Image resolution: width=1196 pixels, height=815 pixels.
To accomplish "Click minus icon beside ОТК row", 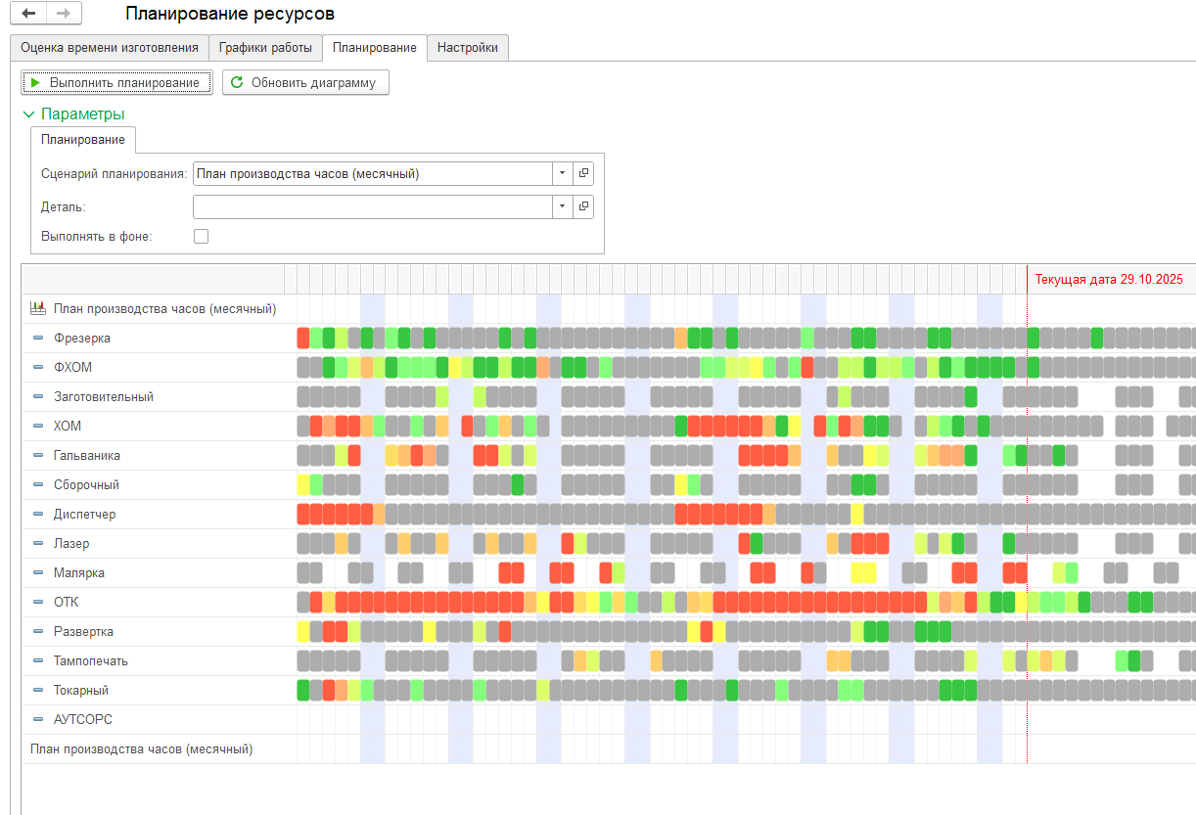I will click(x=38, y=603).
